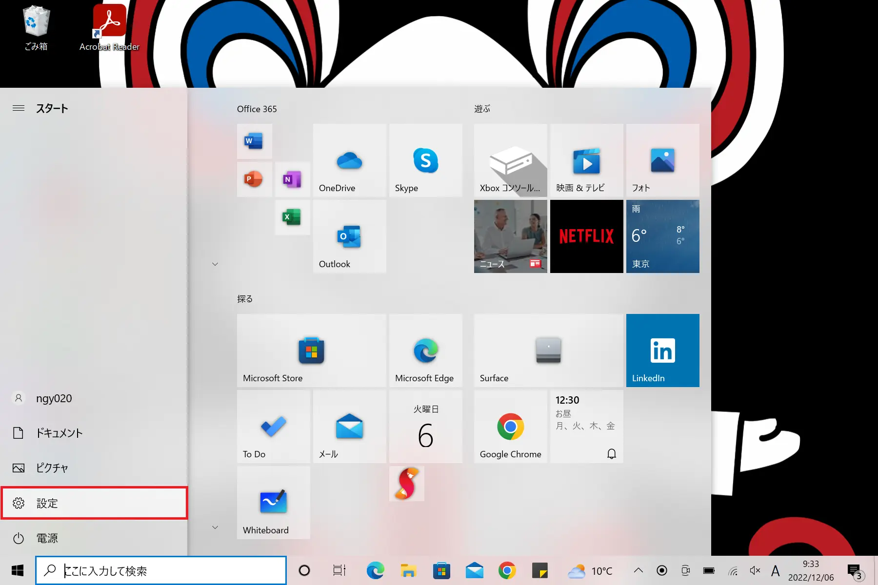Open the Microsoft Store tile

click(x=312, y=351)
